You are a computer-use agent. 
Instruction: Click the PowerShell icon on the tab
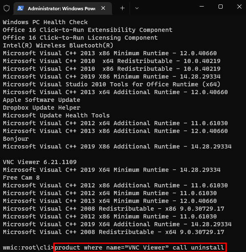point(20,8)
